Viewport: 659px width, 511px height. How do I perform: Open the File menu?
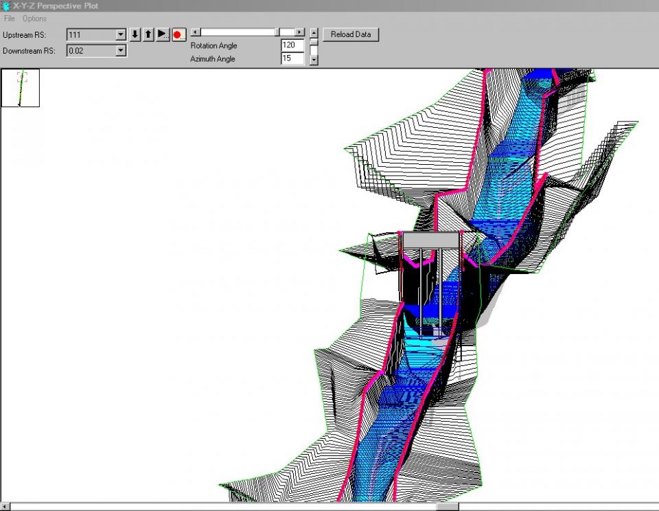(9, 19)
